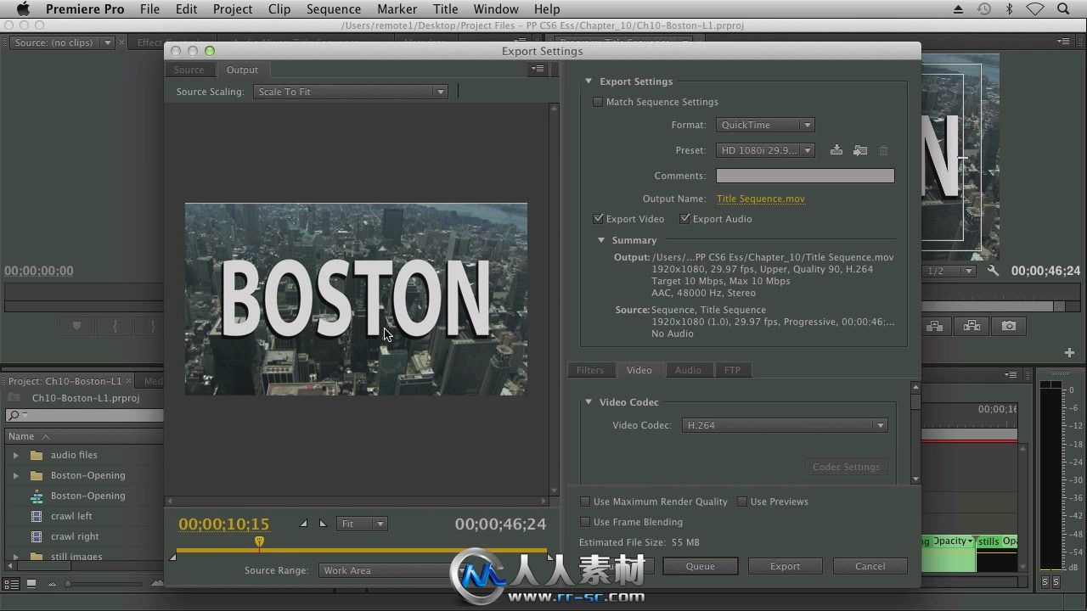This screenshot has height=611, width=1087.
Task: Click the BOSTON preview image
Action: 356,299
